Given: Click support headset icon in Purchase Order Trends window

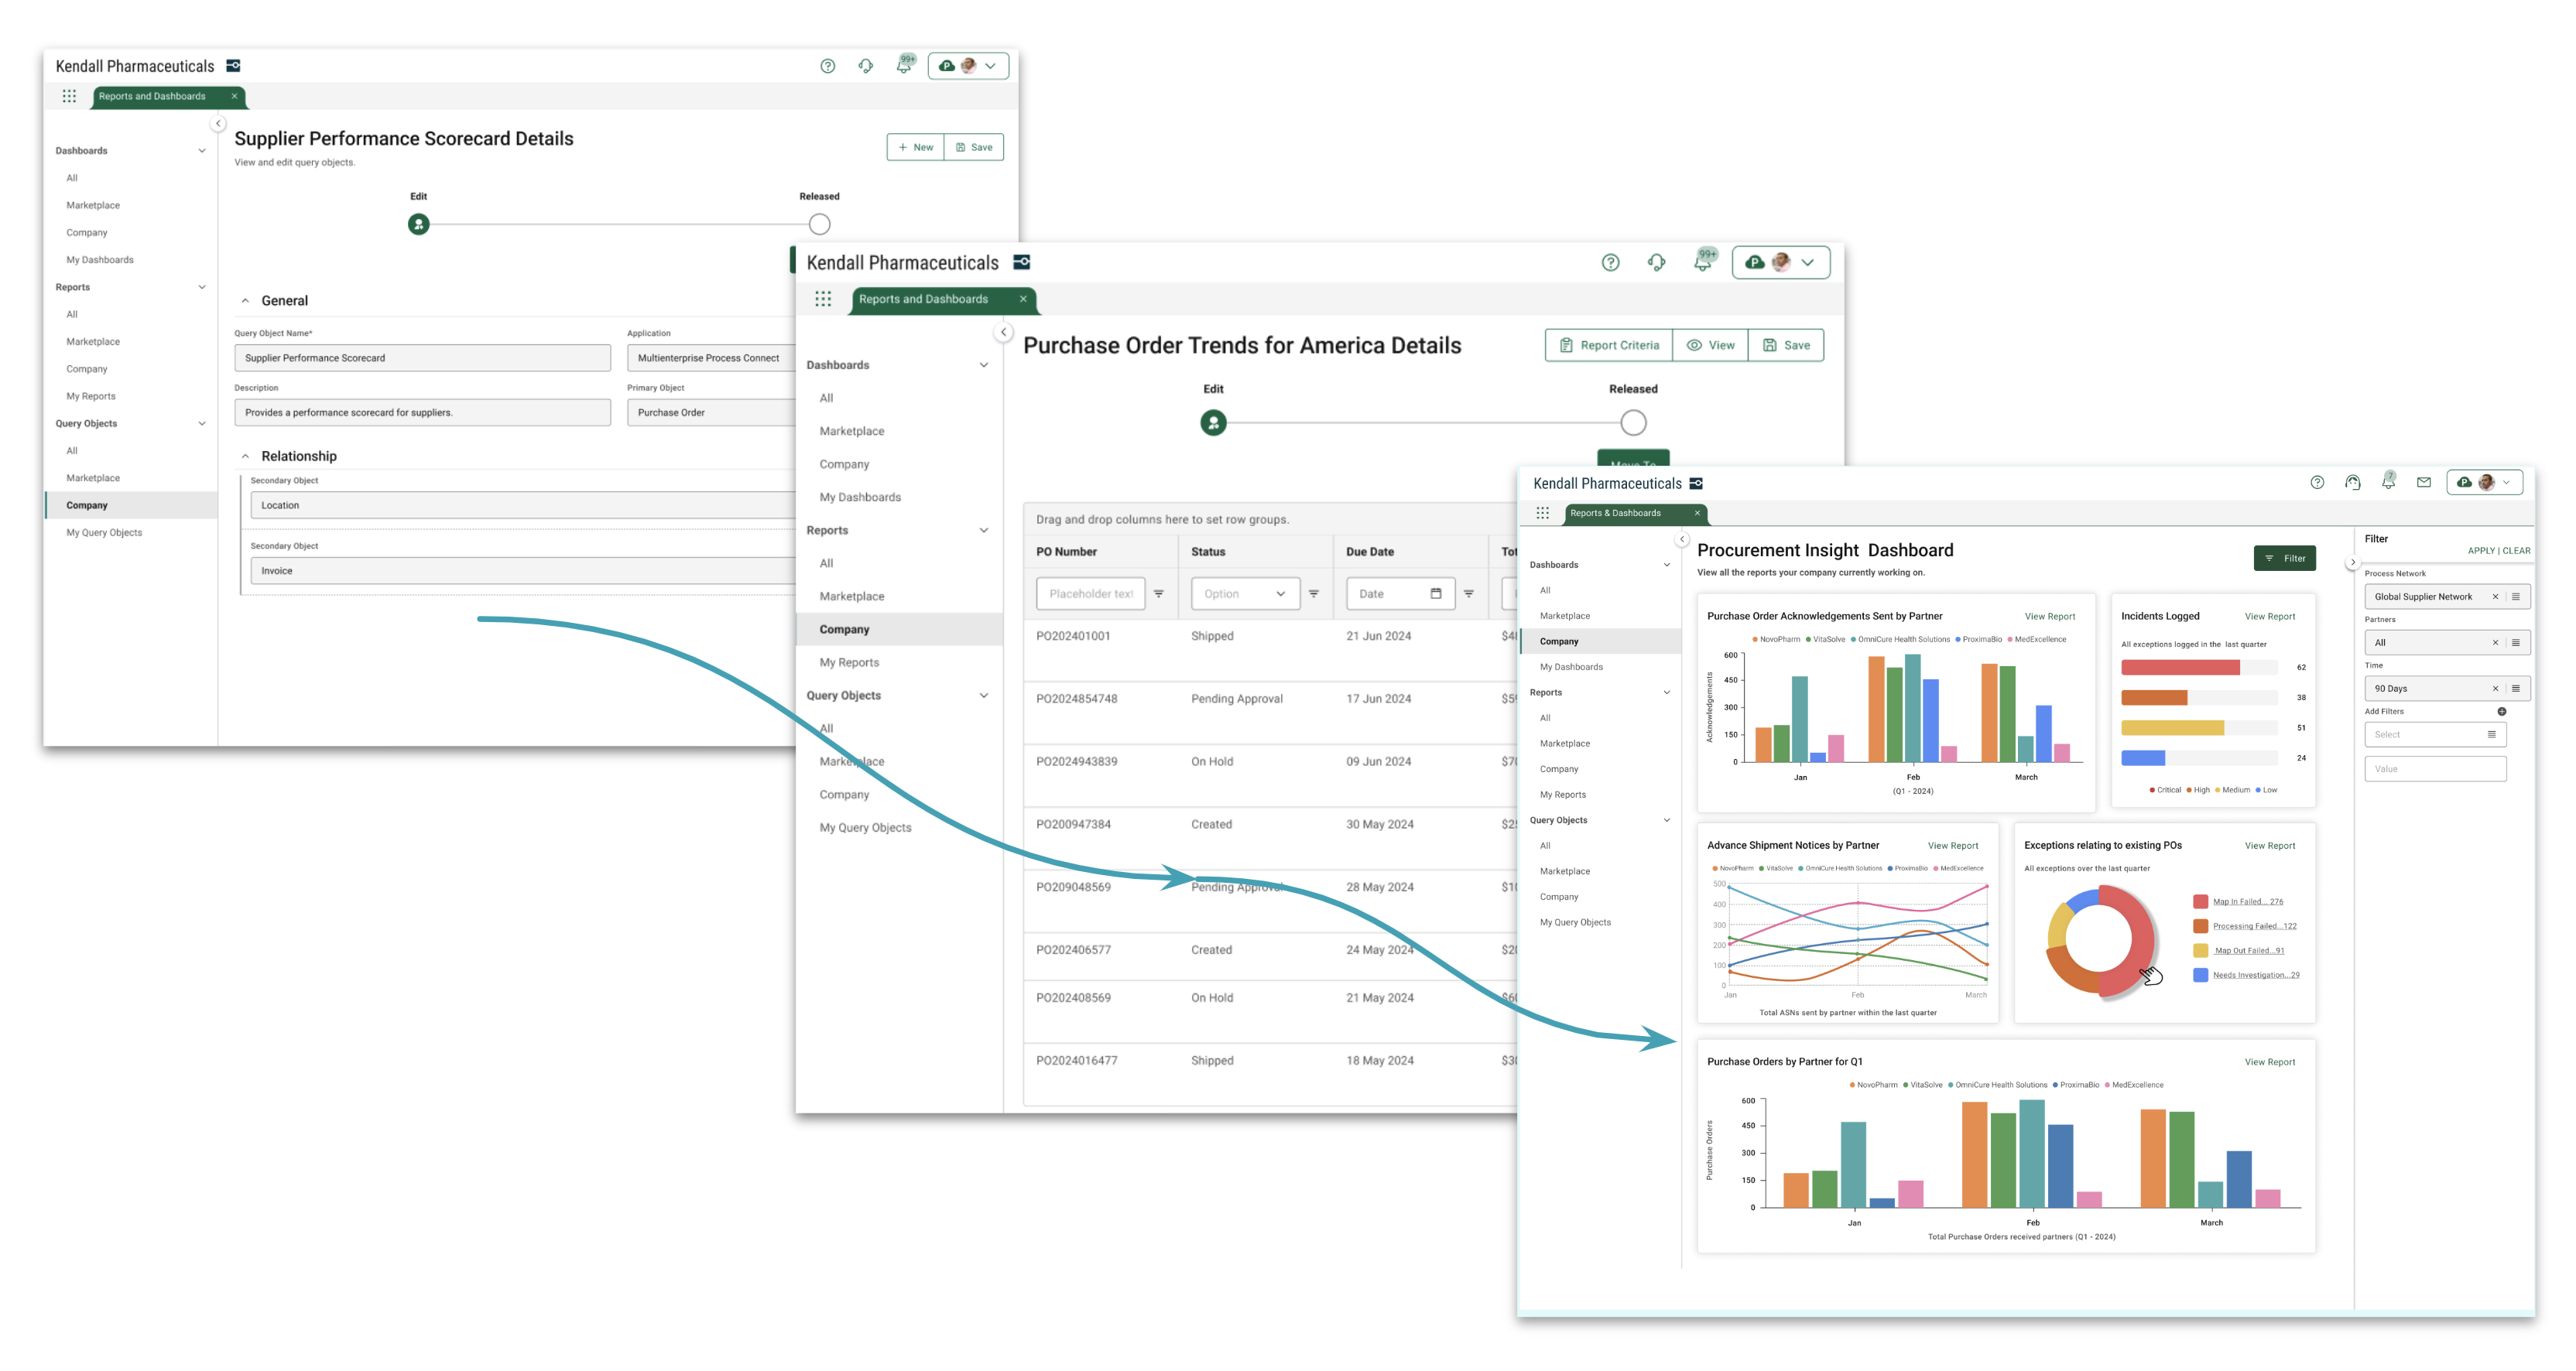Looking at the screenshot, I should point(1657,263).
